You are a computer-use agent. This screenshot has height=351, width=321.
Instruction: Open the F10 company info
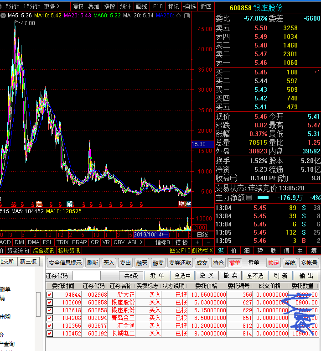pyautogui.click(x=158, y=6)
